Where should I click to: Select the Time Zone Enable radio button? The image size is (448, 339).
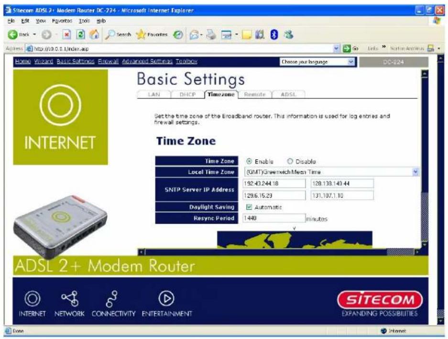click(249, 161)
